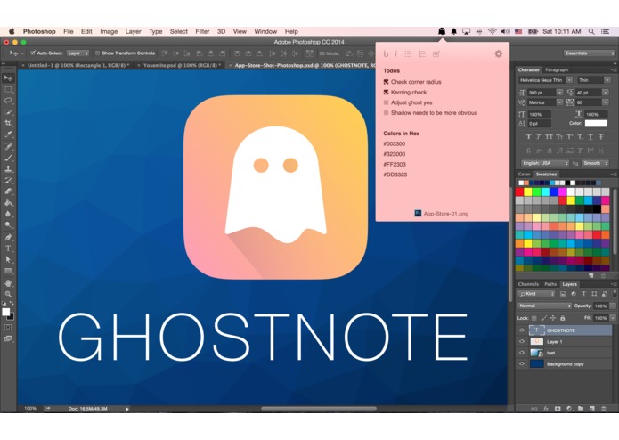Open the Layer menu
619x440 pixels.
pos(133,31)
